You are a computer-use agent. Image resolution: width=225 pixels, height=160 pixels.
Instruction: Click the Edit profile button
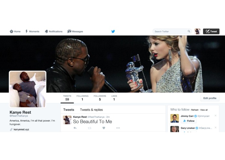tap(210, 98)
